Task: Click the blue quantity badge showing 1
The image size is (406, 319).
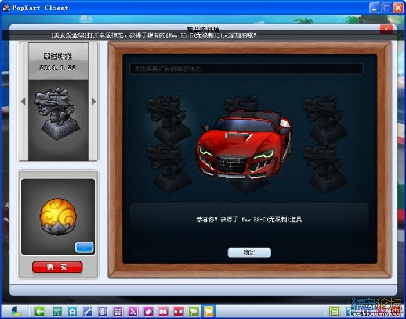Action: 84,247
